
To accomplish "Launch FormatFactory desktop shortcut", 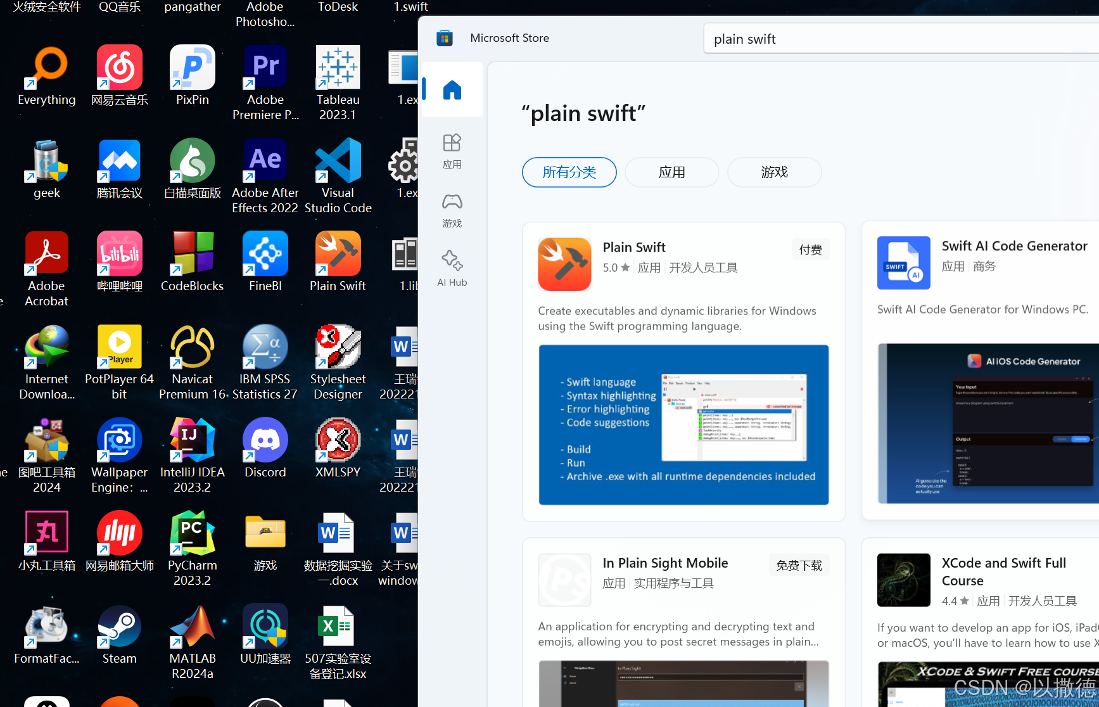I will click(x=47, y=634).
